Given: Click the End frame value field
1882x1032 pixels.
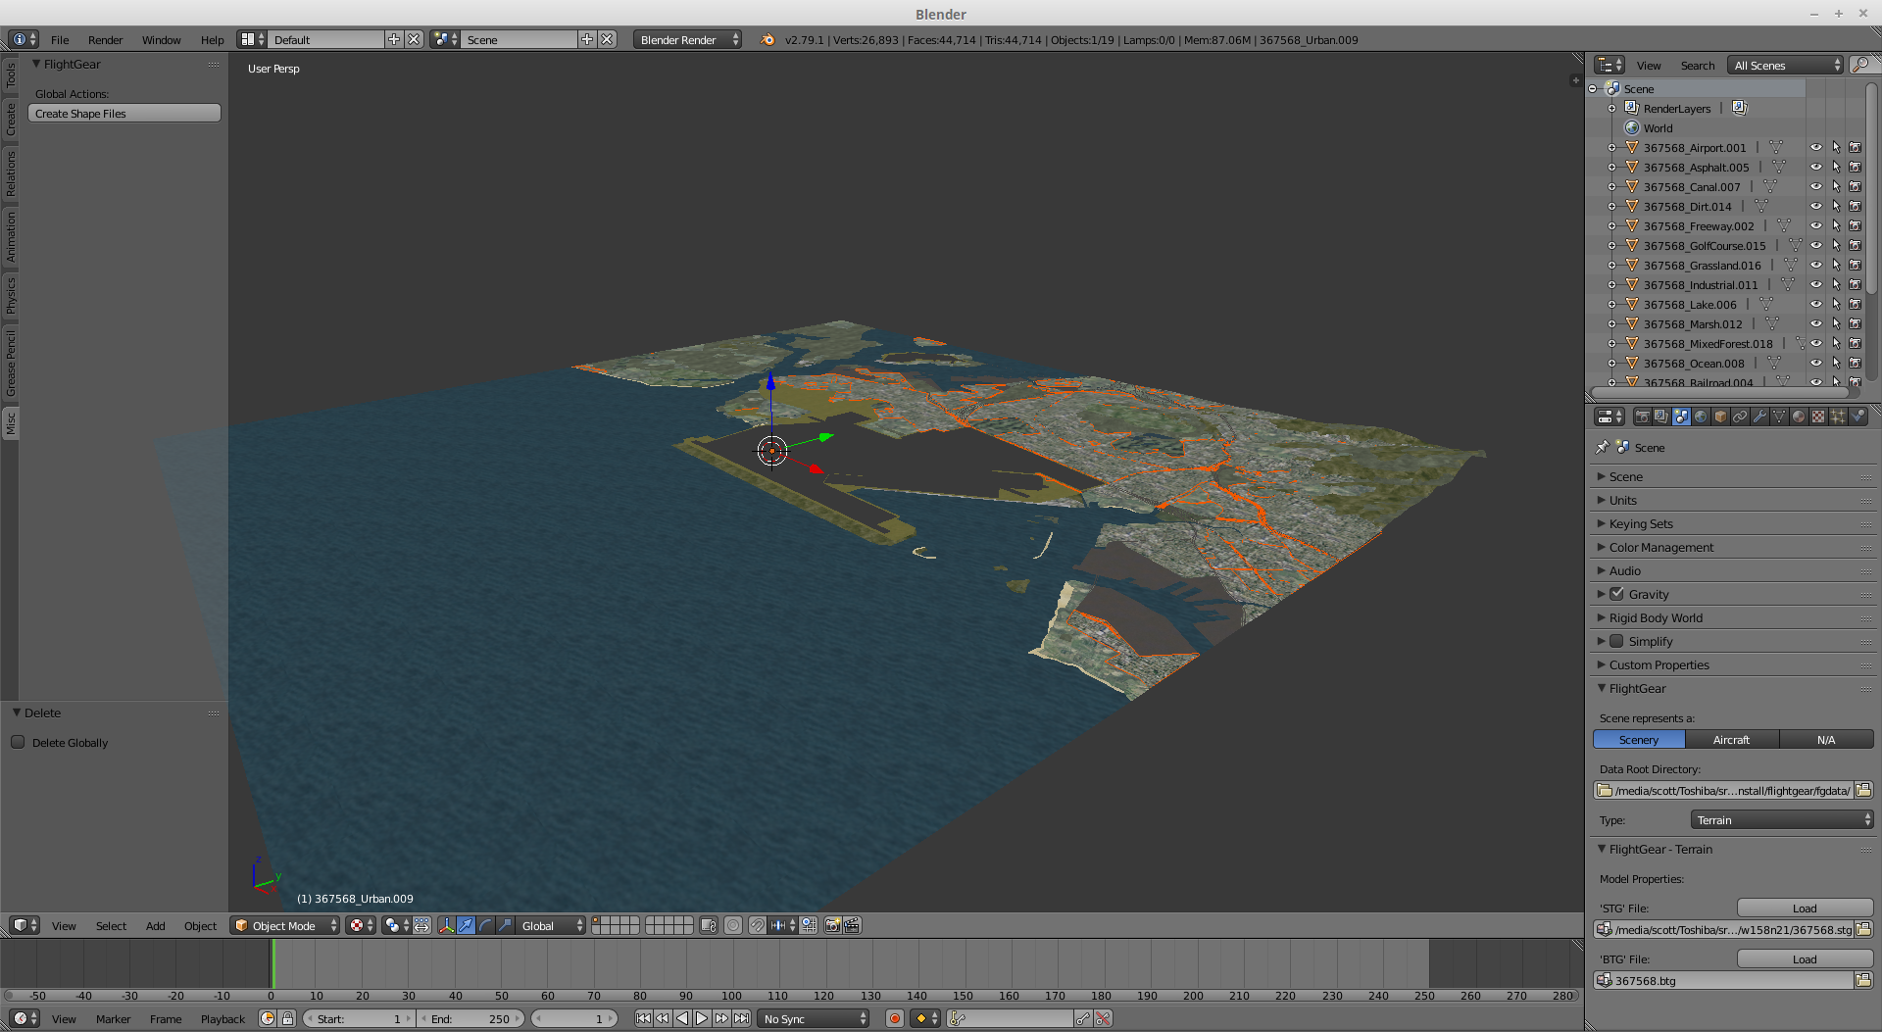Looking at the screenshot, I should pyautogui.click(x=470, y=1018).
